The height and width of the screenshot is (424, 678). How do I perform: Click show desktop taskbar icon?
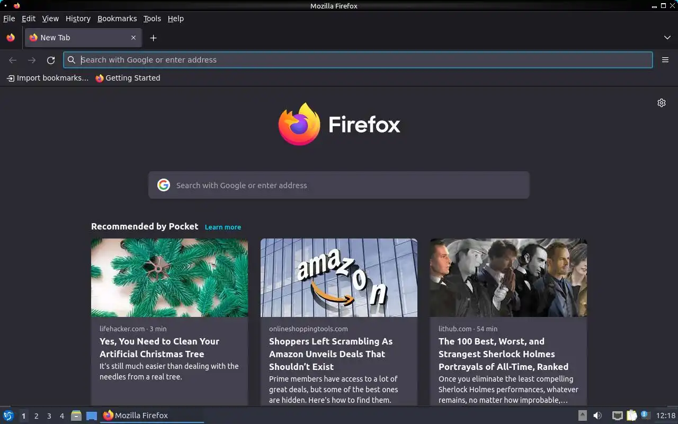tap(92, 416)
